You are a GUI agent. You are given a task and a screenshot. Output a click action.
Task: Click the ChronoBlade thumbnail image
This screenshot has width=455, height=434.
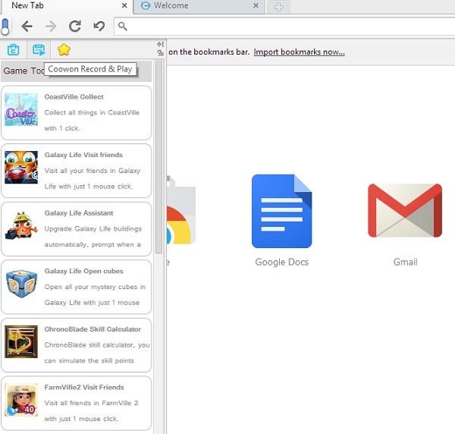pyautogui.click(x=21, y=341)
